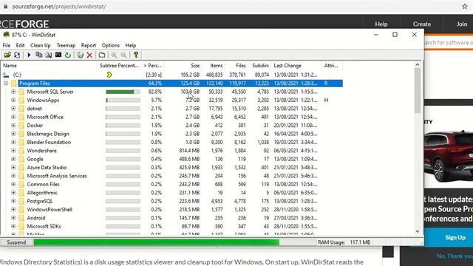
Task: Click WindowsApps subtree percentage bar
Action: tap(123, 100)
